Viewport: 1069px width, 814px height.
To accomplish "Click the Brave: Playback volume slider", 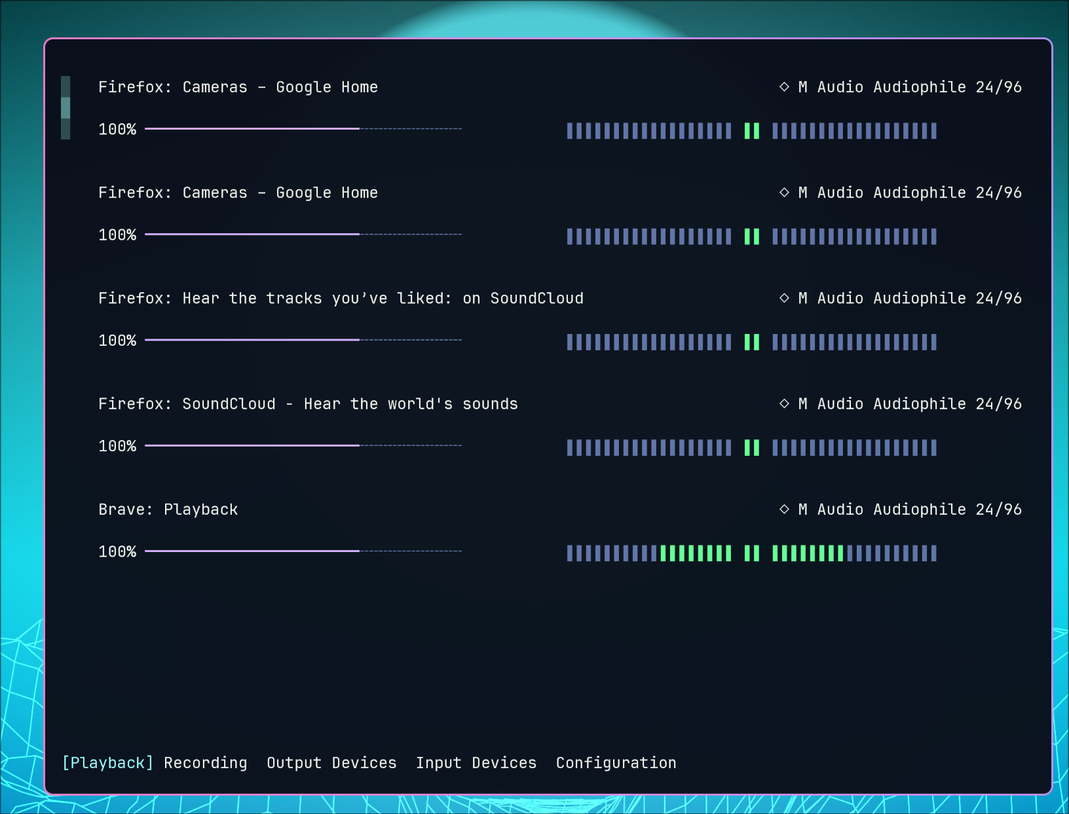I will [303, 551].
